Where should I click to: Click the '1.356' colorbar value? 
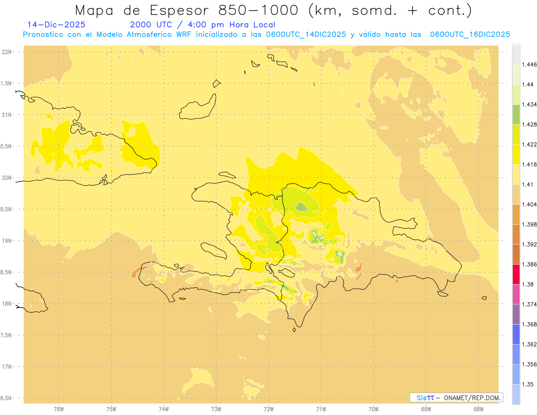tap(529, 364)
